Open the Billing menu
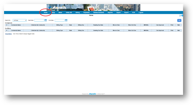 click(x=78, y=13)
